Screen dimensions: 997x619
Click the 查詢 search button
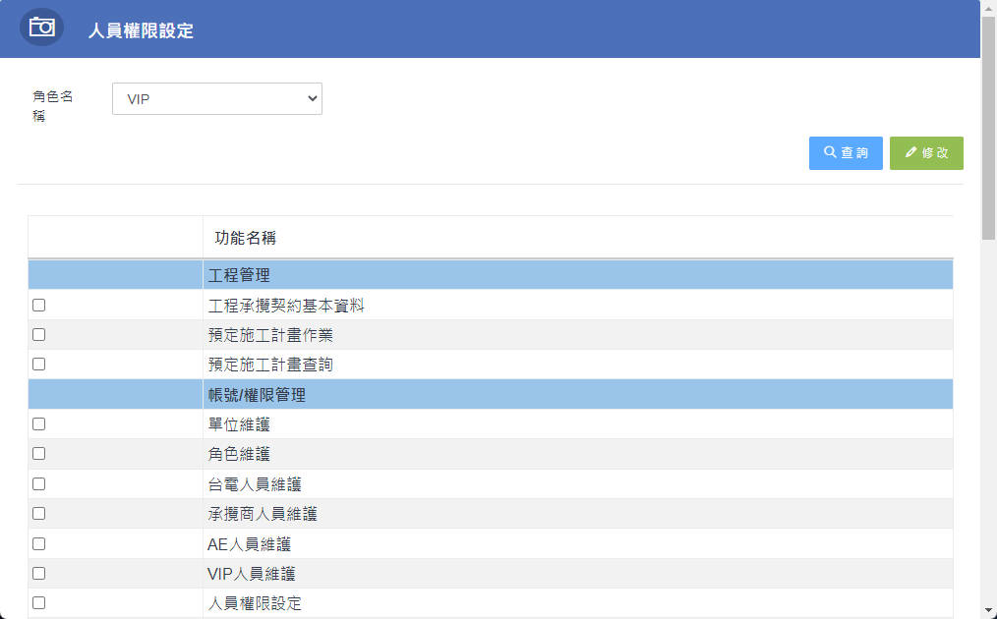[x=846, y=153]
